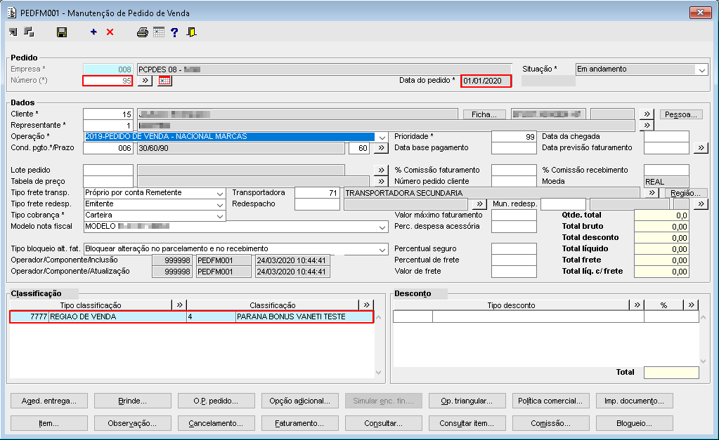The width and height of the screenshot is (719, 440).
Task: Click the calendar icon beside Número field
Action: (164, 81)
